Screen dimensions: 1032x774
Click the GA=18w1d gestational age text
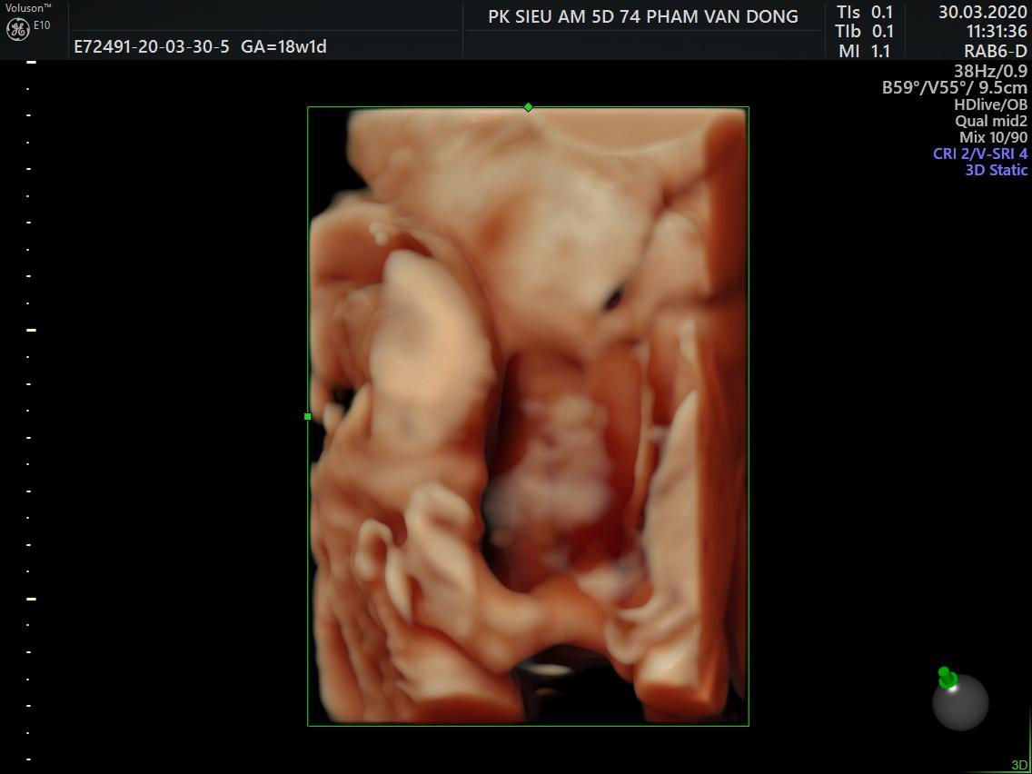point(283,46)
